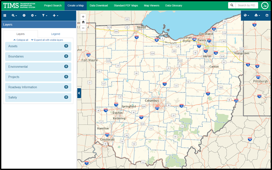Open the plus add-data dropdown
This screenshot has width=272, height=170.
(x=56, y=15)
